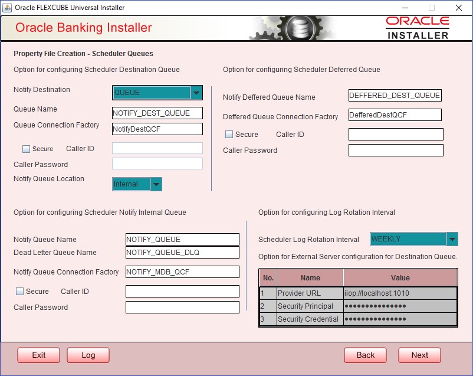Click the NOTIFY_MDB_QCF connection factory field
473x376 pixels.
(182, 272)
